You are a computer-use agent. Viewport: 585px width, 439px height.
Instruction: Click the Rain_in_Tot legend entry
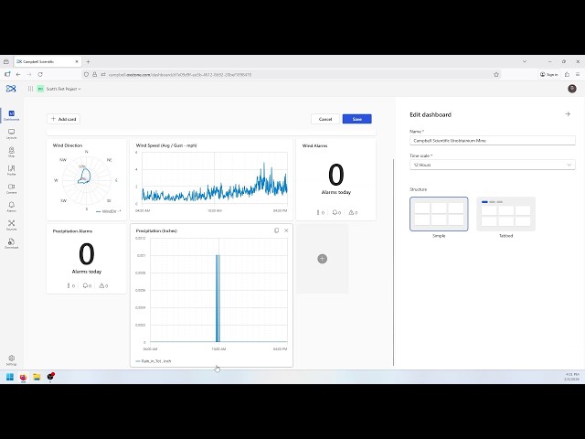click(x=154, y=361)
